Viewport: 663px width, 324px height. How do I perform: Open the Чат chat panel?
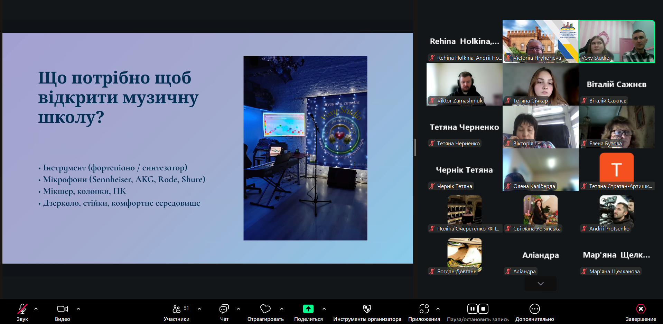tap(224, 309)
